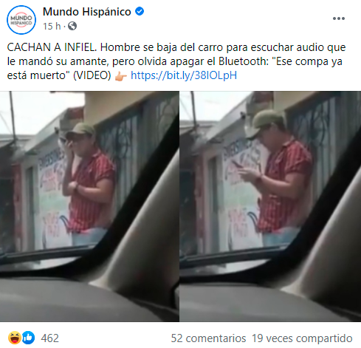Click the laughing Haha reaction icon
Image resolution: width=361 pixels, height=348 pixels.
point(15,338)
